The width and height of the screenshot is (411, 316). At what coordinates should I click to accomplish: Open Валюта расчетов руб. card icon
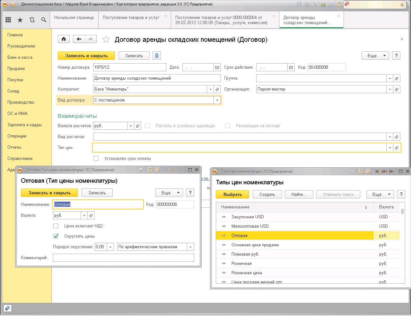click(x=138, y=126)
